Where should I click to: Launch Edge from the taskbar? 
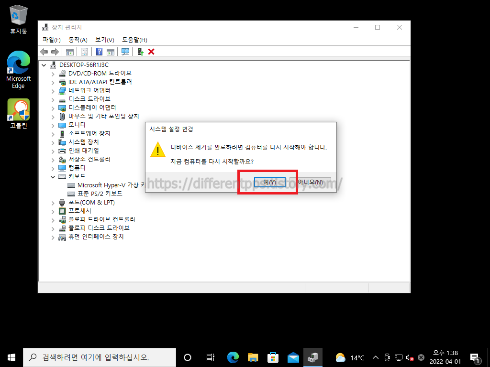(x=233, y=357)
